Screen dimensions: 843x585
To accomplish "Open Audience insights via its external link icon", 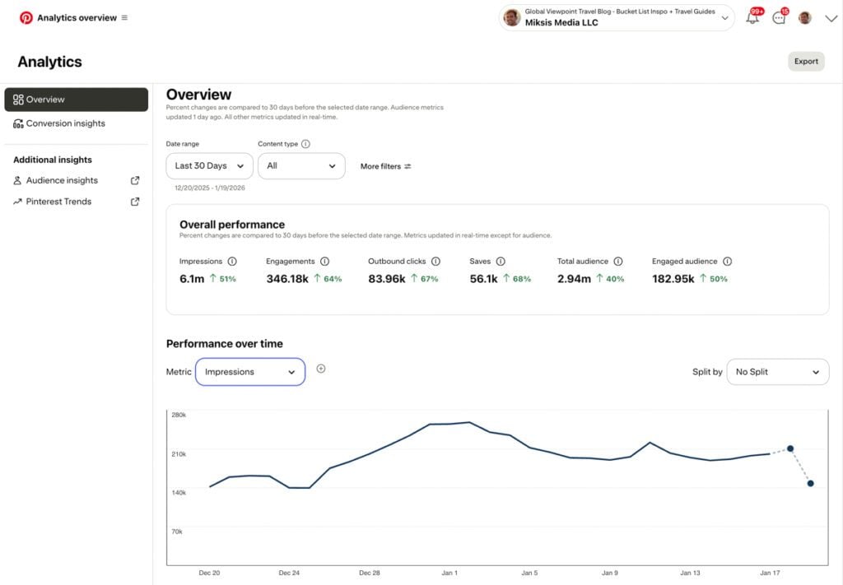I will tap(135, 180).
